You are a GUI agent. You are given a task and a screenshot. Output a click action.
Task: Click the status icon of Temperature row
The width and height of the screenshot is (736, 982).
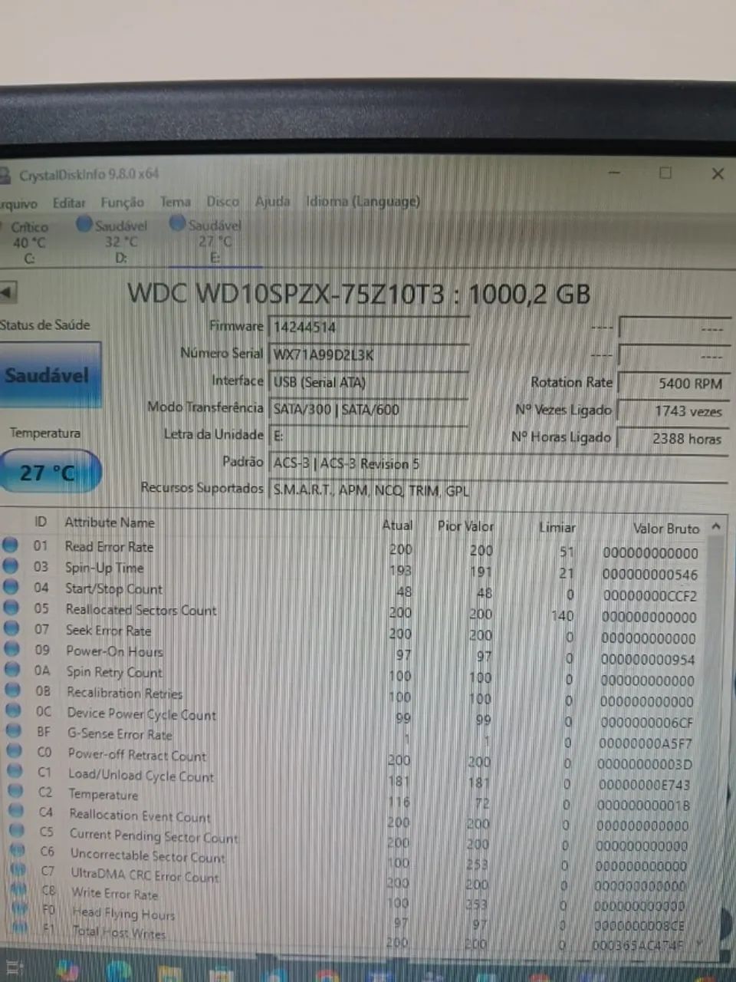point(16,791)
